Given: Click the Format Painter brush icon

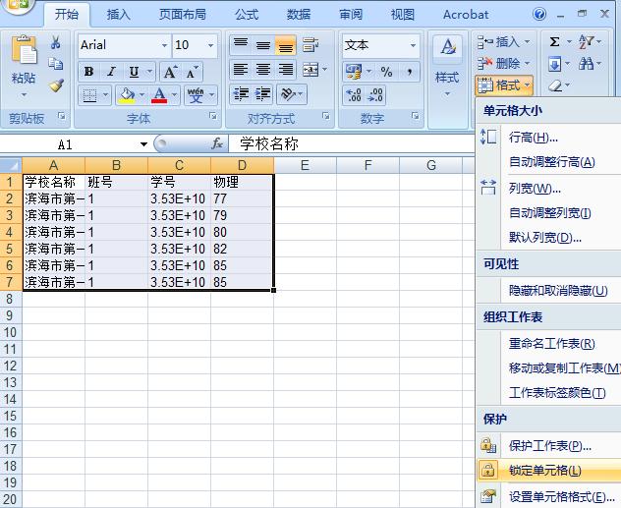Looking at the screenshot, I should point(56,85).
